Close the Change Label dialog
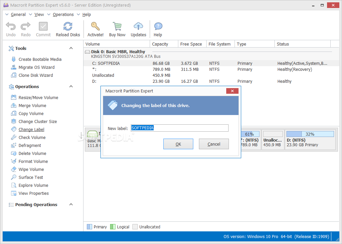Image resolution: width=342 pixels, height=244 pixels. tap(232, 91)
